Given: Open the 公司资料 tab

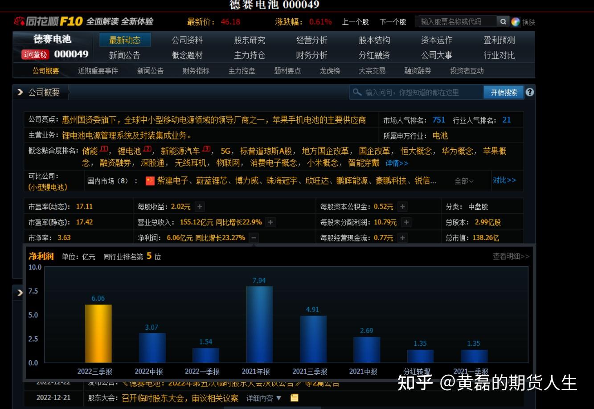Looking at the screenshot, I should pyautogui.click(x=187, y=40).
